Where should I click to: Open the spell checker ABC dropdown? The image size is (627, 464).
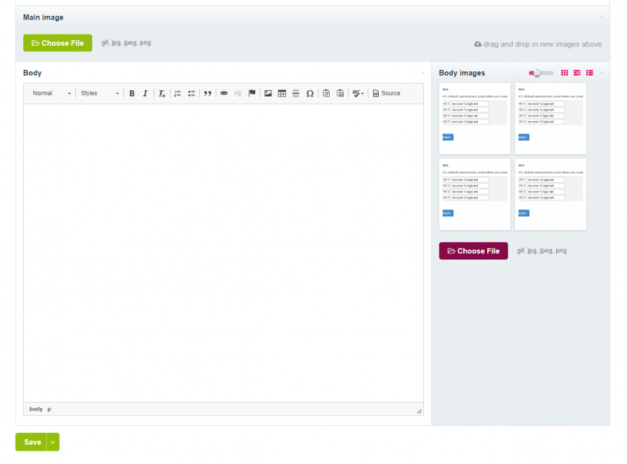pos(358,93)
